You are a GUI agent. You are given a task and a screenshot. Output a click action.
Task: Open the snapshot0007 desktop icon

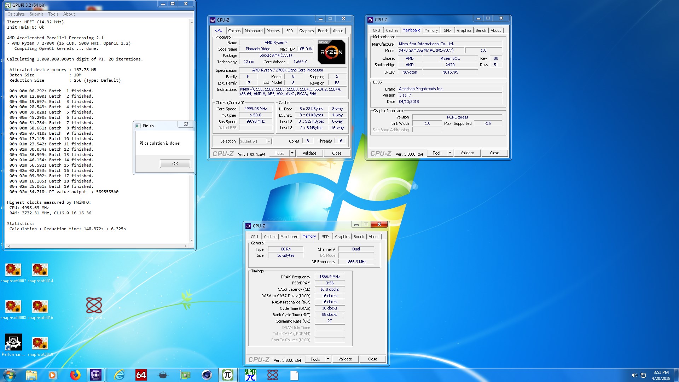point(13,273)
